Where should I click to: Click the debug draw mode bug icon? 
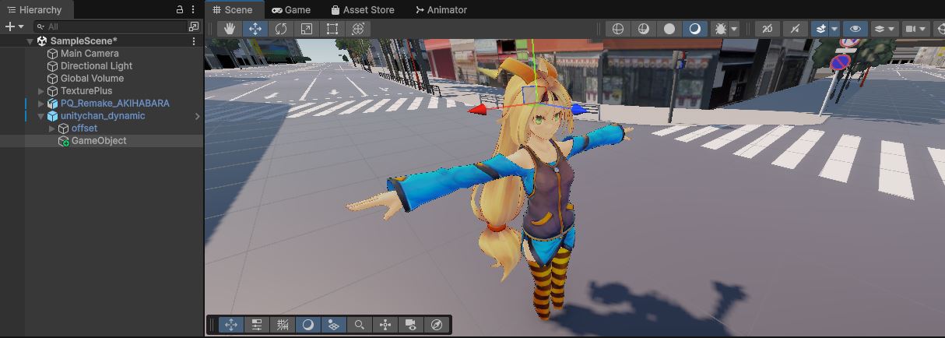720,29
